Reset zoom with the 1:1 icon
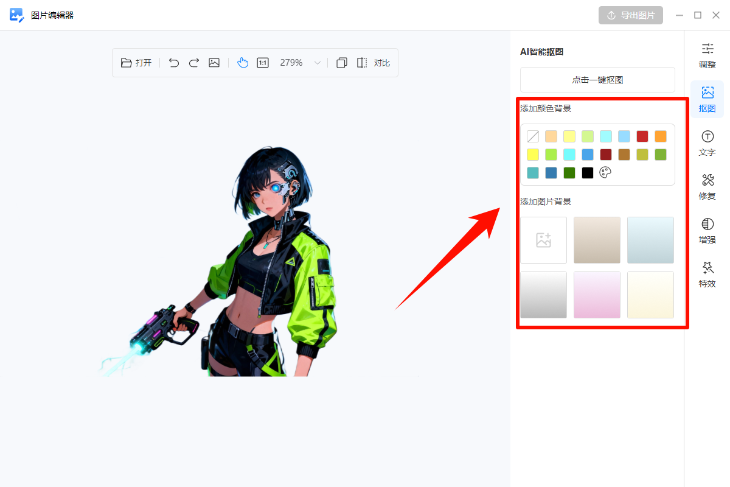This screenshot has height=487, width=730. [263, 63]
